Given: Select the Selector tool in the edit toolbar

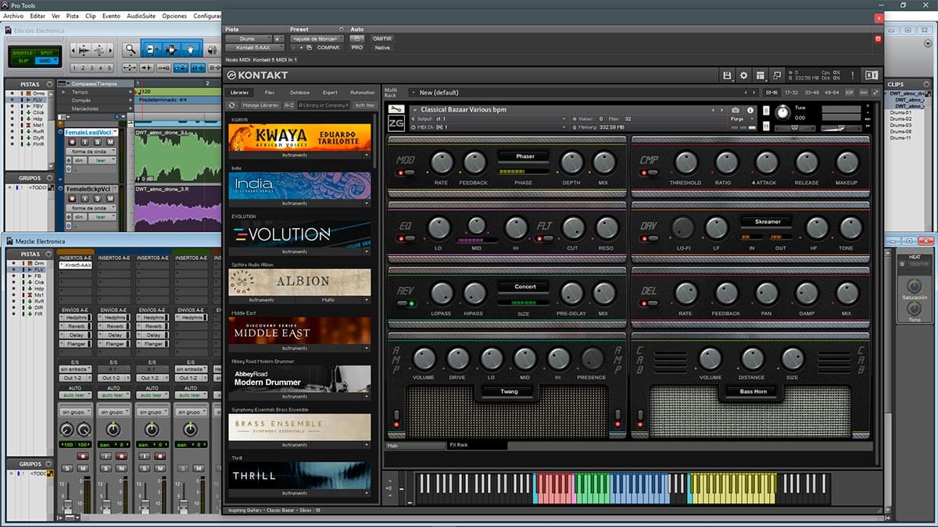Looking at the screenshot, I should coord(170,49).
